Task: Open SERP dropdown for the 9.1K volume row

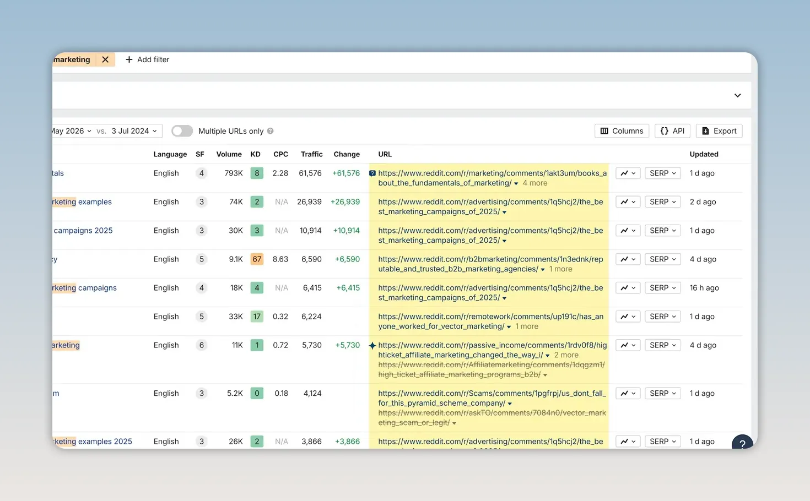Action: (663, 259)
